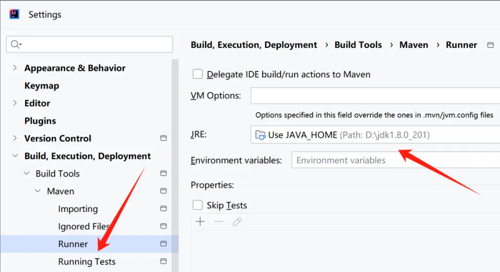Select Running Tests in settings tree
Screen dimensions: 500x272
tap(87, 261)
